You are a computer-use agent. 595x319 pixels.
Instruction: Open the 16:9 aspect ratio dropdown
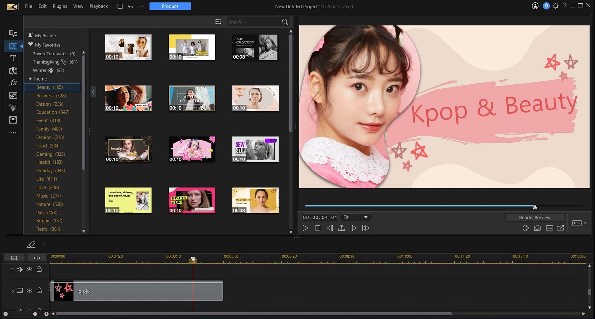pyautogui.click(x=580, y=223)
